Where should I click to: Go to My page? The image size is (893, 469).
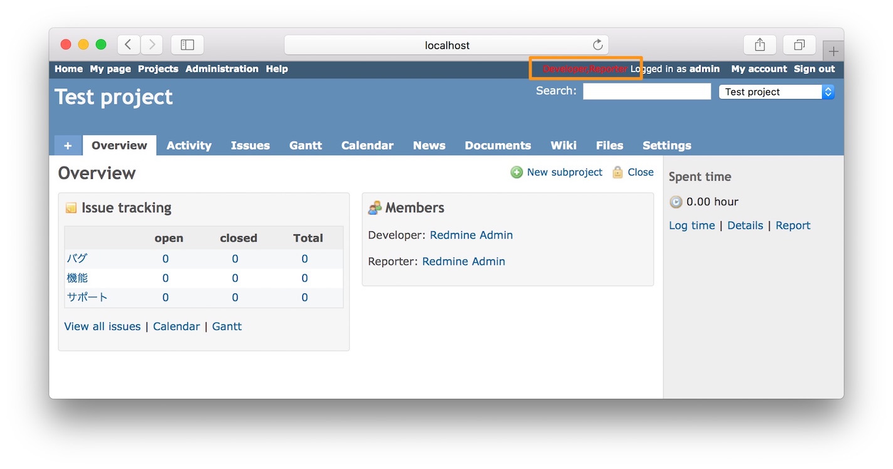[x=110, y=69]
